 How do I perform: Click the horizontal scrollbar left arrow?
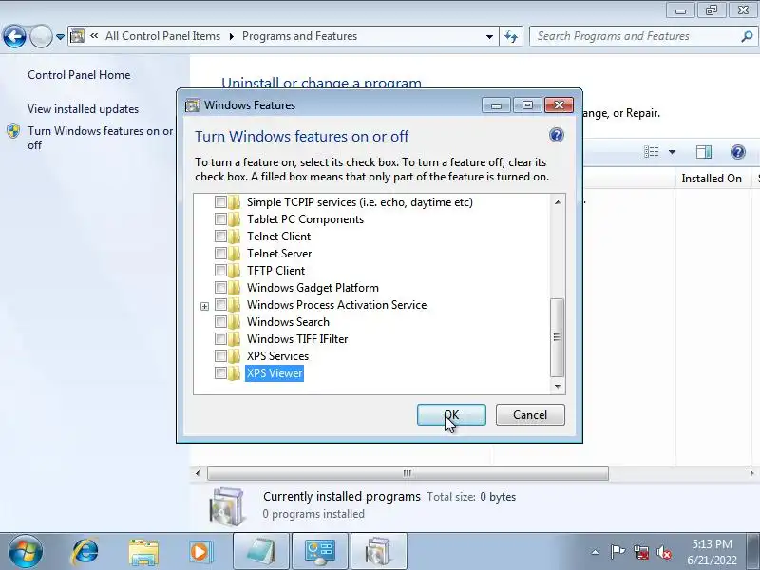(198, 473)
